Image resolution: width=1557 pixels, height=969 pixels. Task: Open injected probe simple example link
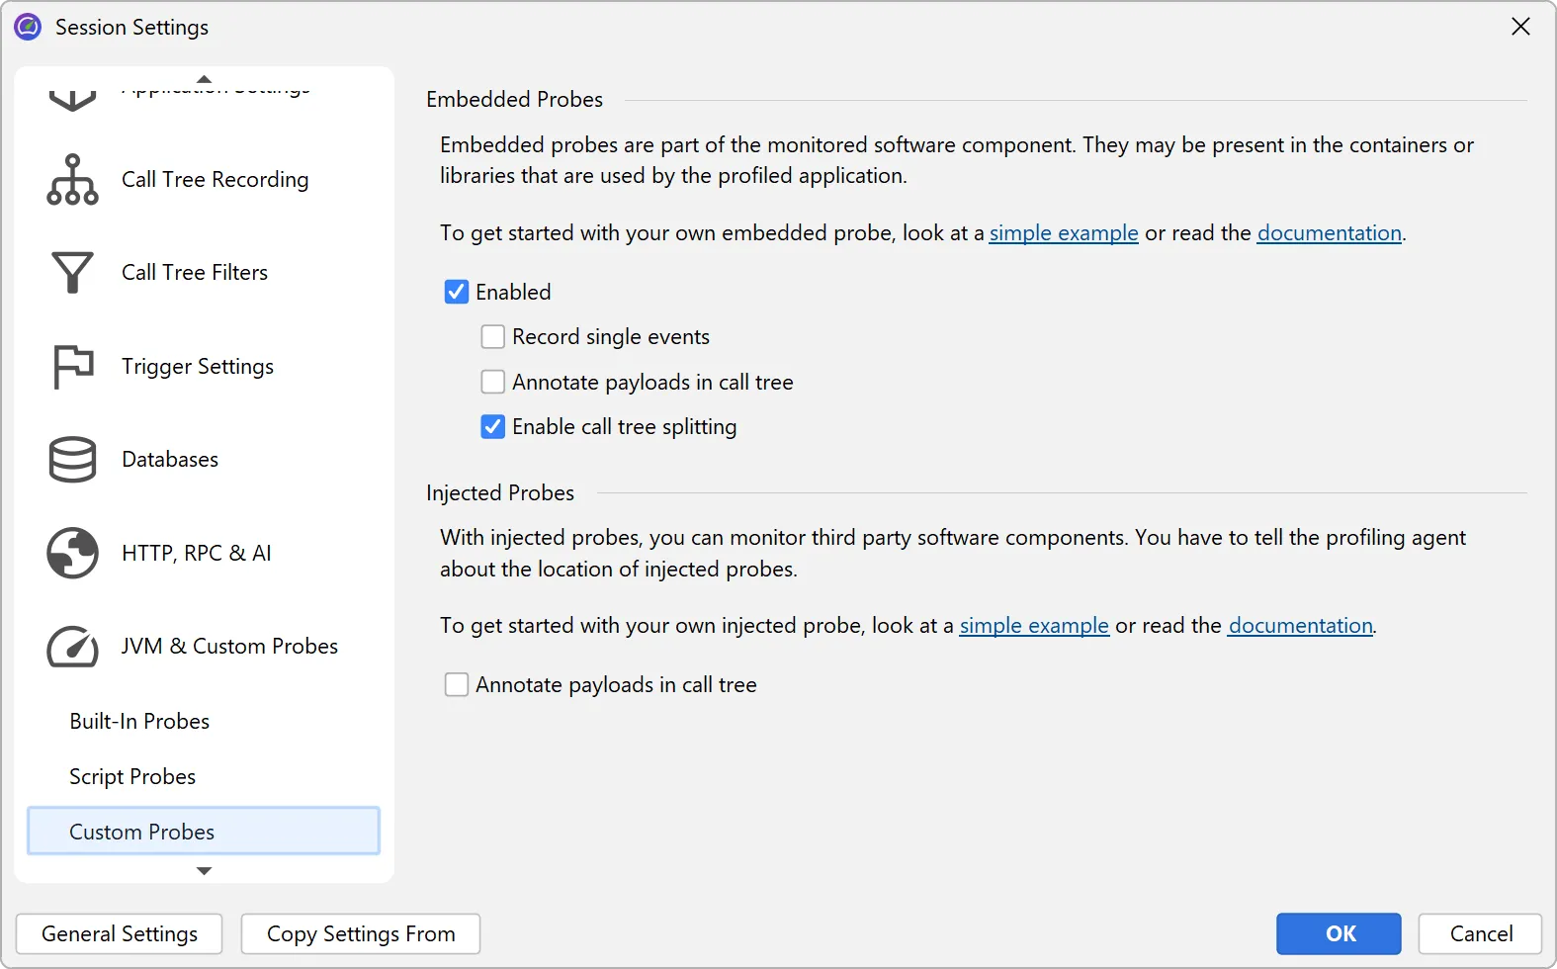[x=1034, y=626]
